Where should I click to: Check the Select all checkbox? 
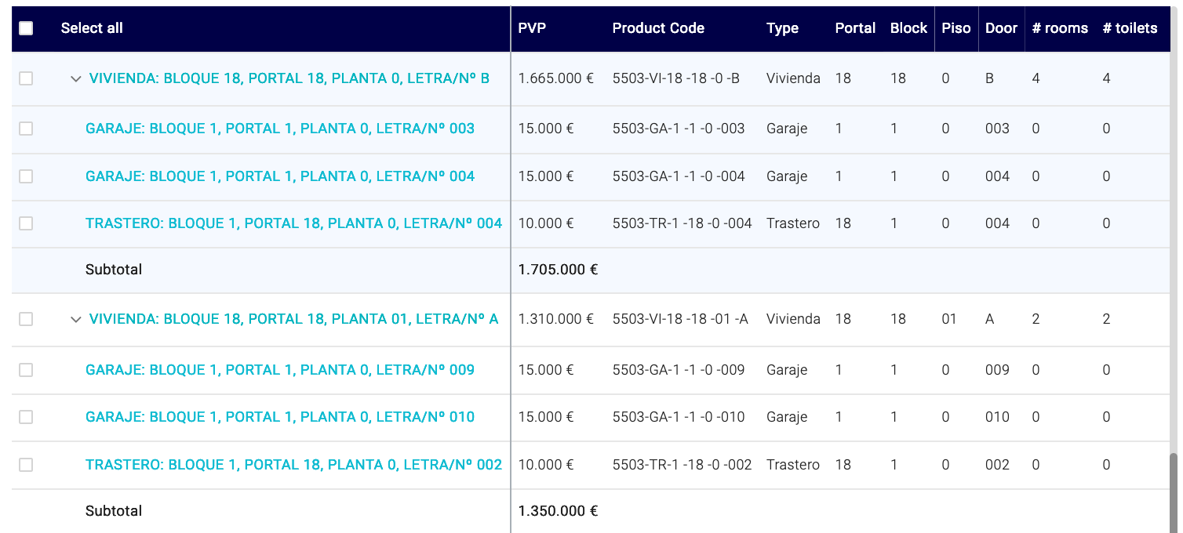pos(26,28)
